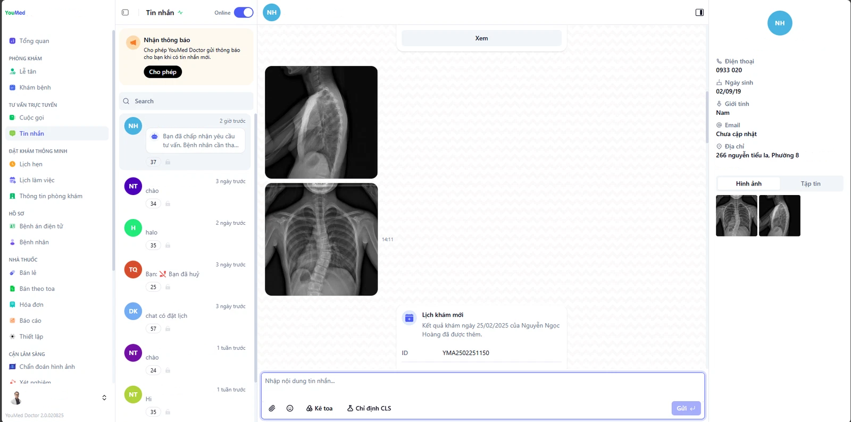Image resolution: width=851 pixels, height=422 pixels.
Task: Open the Chẩn đoán hình ảnh sidebar icon
Action: tap(13, 367)
